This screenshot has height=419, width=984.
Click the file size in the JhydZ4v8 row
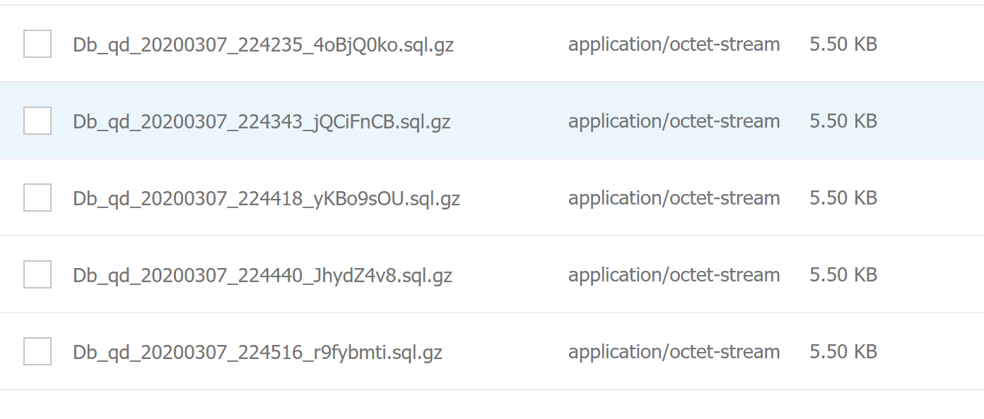[x=843, y=275]
